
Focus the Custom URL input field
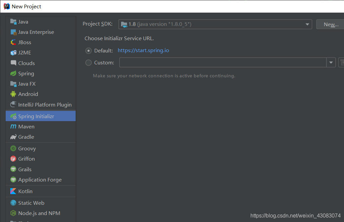click(223, 62)
